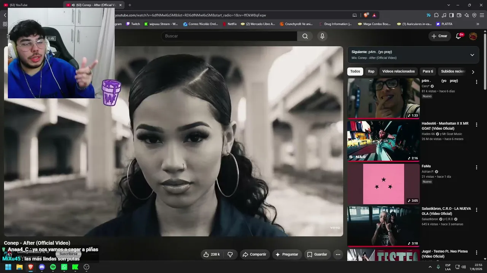Viewport: 487px width, 273px height.
Task: Open options for Jugo! Testeo video
Action: (x=476, y=253)
